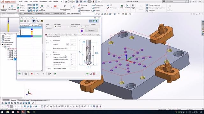Click the red X delete tool icon
The image size is (204, 114).
32,74
